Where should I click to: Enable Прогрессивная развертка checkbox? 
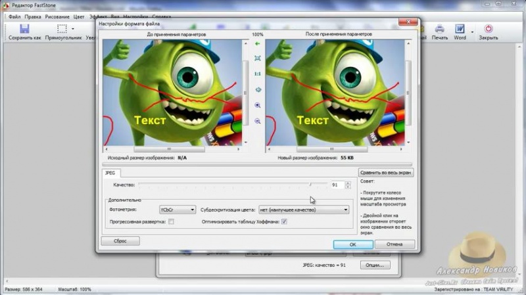click(x=171, y=221)
